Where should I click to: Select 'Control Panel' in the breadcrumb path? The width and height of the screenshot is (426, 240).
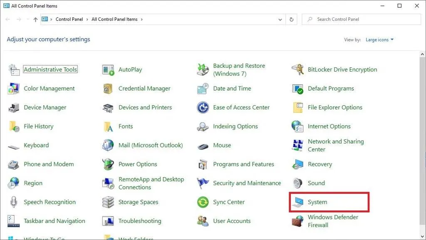pyautogui.click(x=69, y=19)
